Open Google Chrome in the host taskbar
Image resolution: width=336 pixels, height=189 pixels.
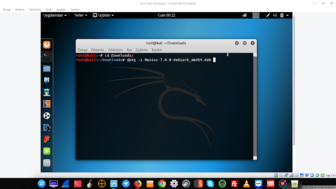(x=162, y=184)
